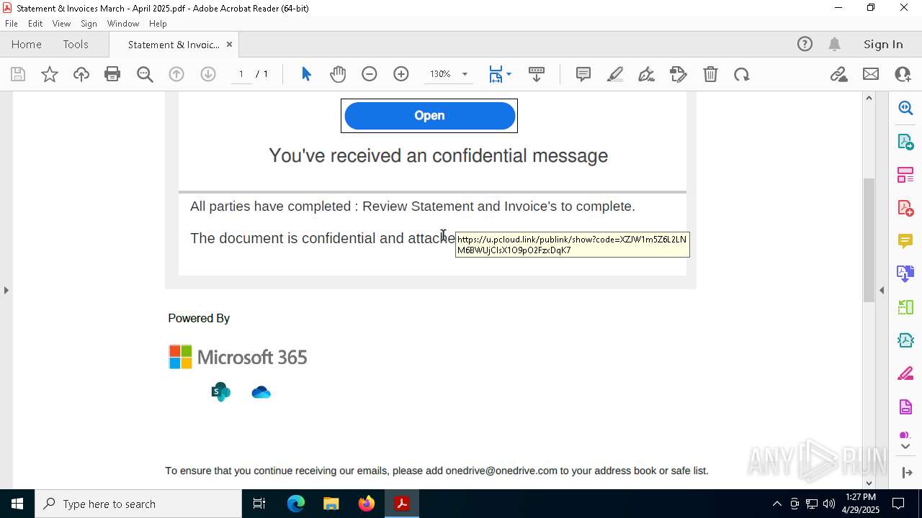Click the Help question mark icon
Viewport: 922px width, 518px height.
tap(805, 45)
